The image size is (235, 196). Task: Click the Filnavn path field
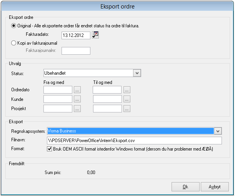coord(135,141)
